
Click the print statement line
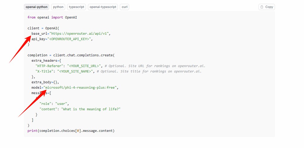click(71, 131)
